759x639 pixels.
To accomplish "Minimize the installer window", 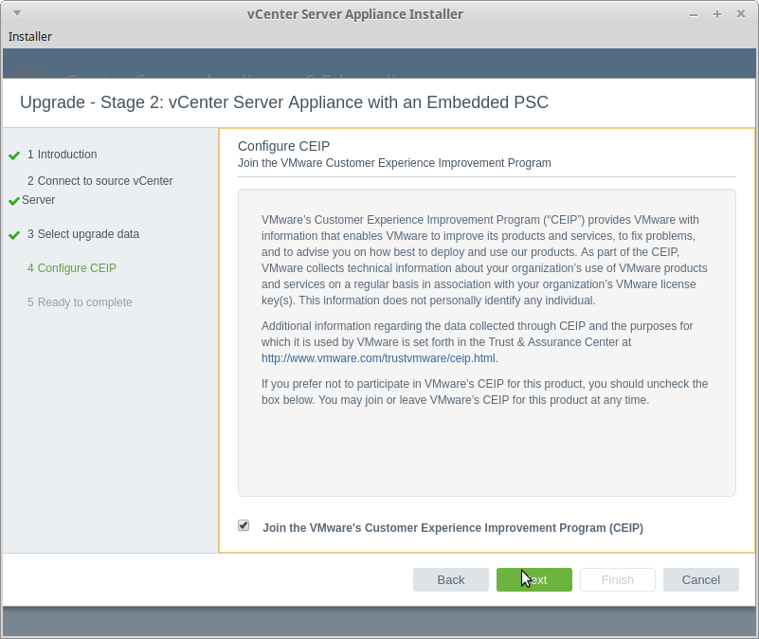I will (x=694, y=14).
